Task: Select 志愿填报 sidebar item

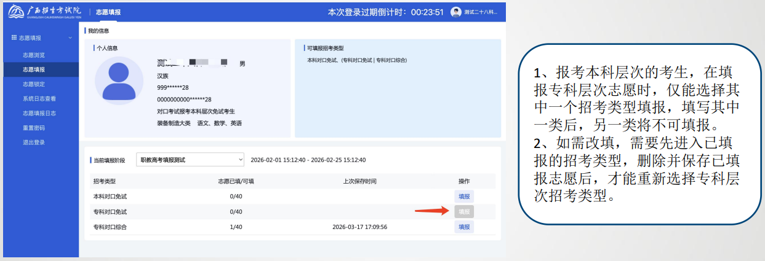Action: click(x=34, y=69)
